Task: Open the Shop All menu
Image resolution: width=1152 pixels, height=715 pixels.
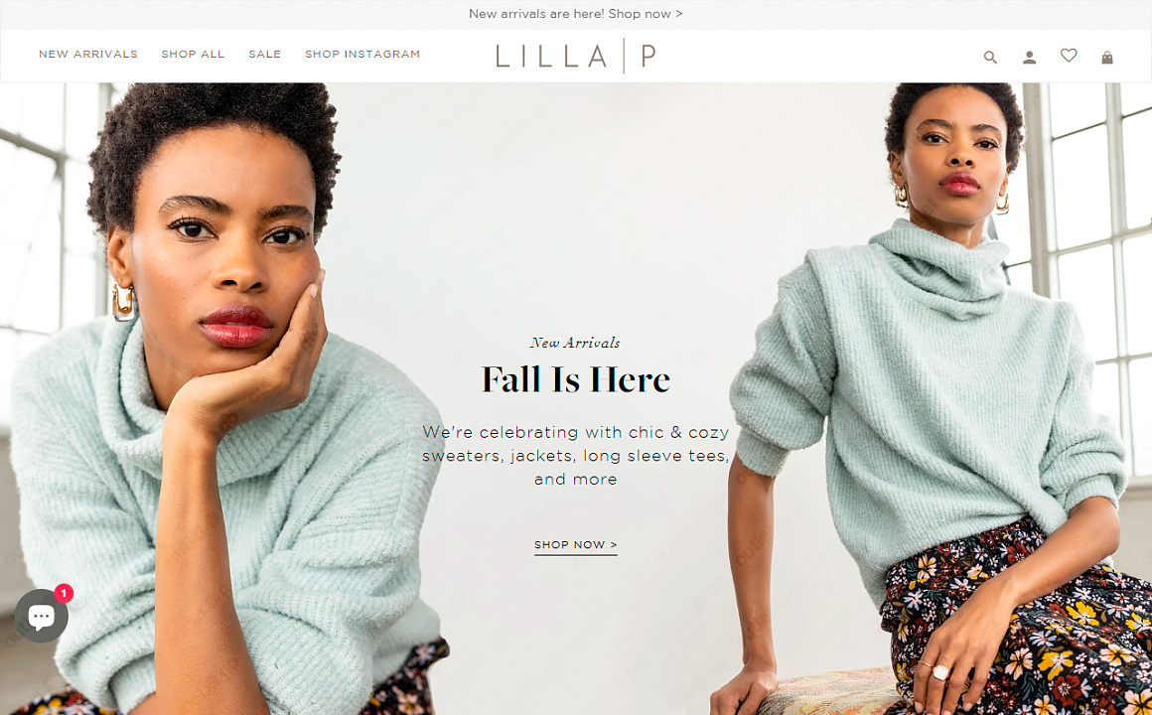Action: click(x=194, y=55)
